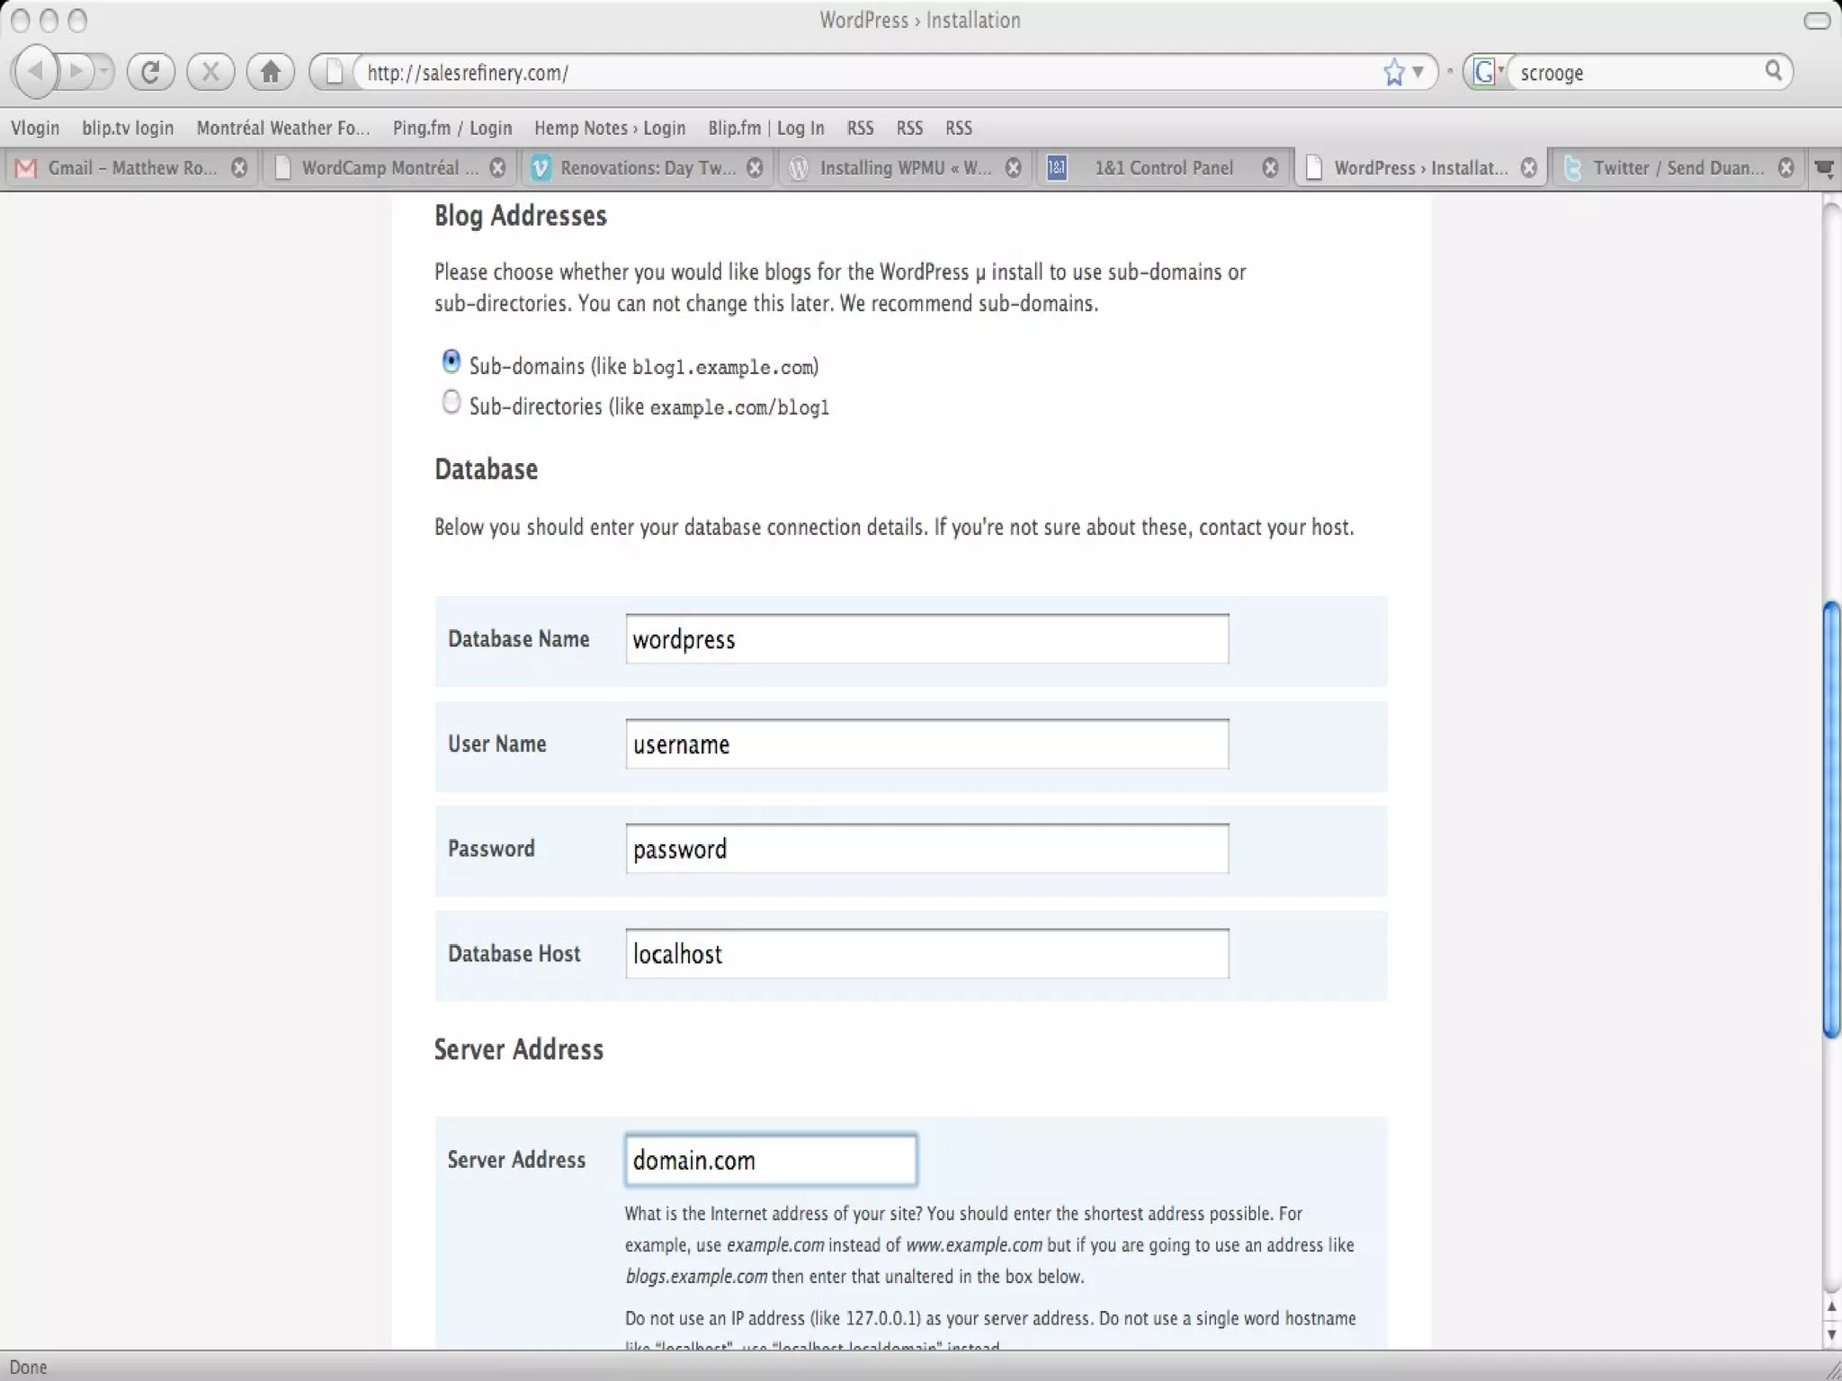Click the Database Name input field
The width and height of the screenshot is (1842, 1381).
926,639
